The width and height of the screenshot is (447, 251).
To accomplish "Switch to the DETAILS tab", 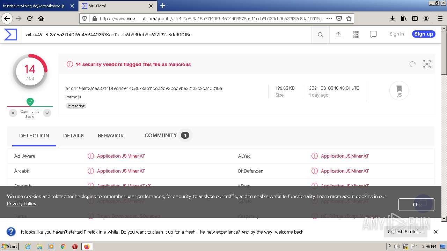I will click(x=73, y=136).
